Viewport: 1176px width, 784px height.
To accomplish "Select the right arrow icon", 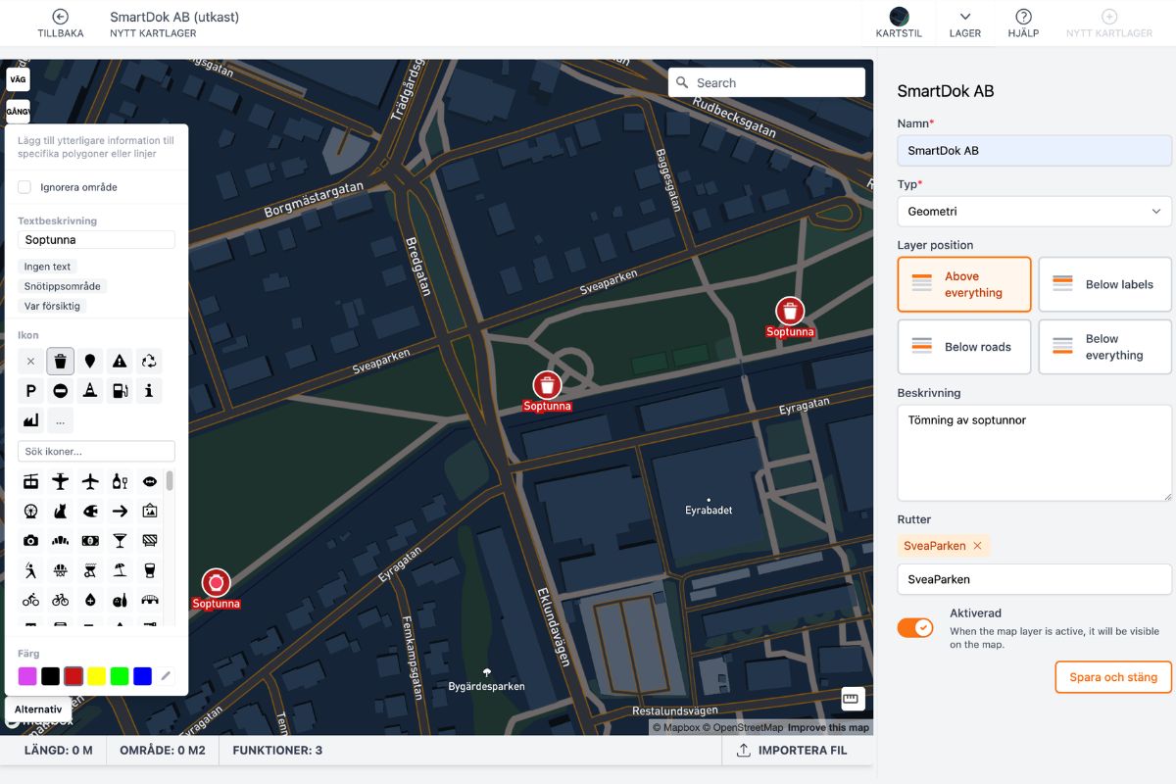I will click(120, 511).
